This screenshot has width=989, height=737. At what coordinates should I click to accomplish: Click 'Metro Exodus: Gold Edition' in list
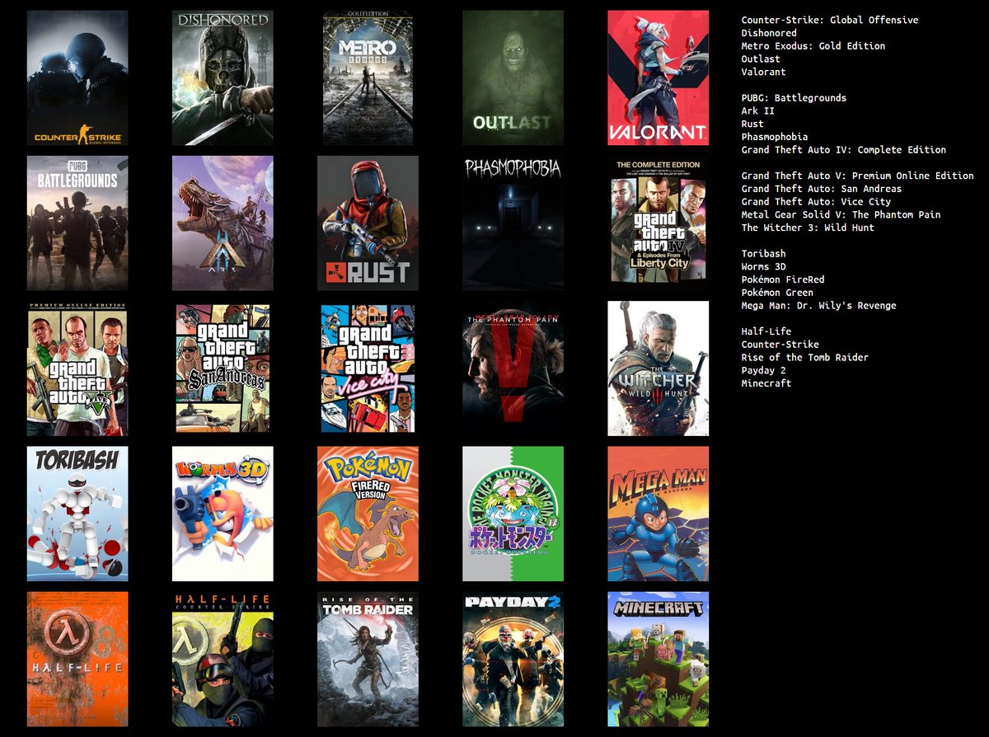813,46
